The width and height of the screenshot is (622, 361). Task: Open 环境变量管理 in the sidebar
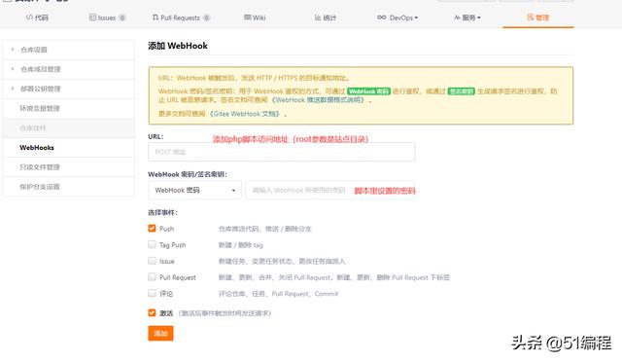(x=68, y=108)
